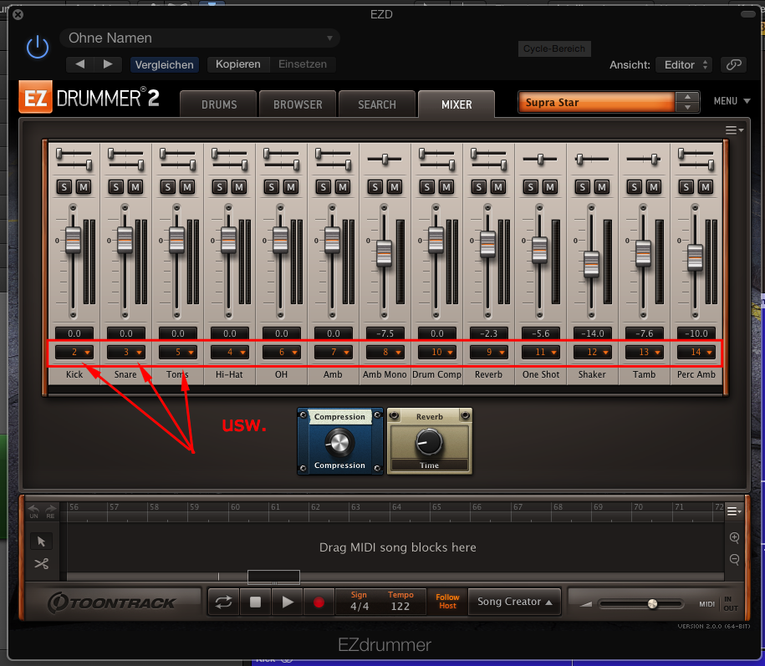
Task: Open the MENU dropdown
Action: [732, 101]
